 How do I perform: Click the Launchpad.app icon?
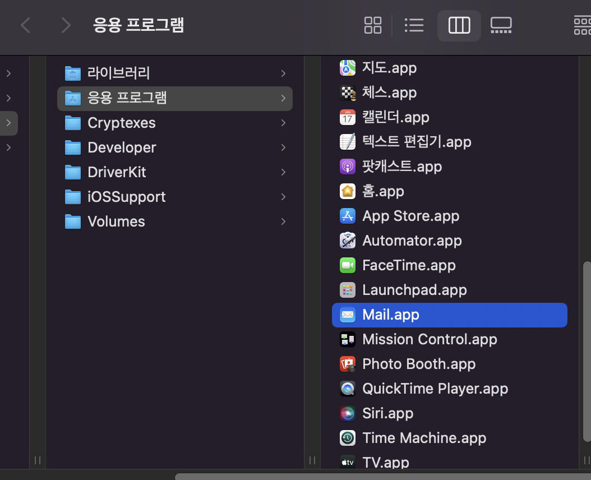(x=348, y=290)
